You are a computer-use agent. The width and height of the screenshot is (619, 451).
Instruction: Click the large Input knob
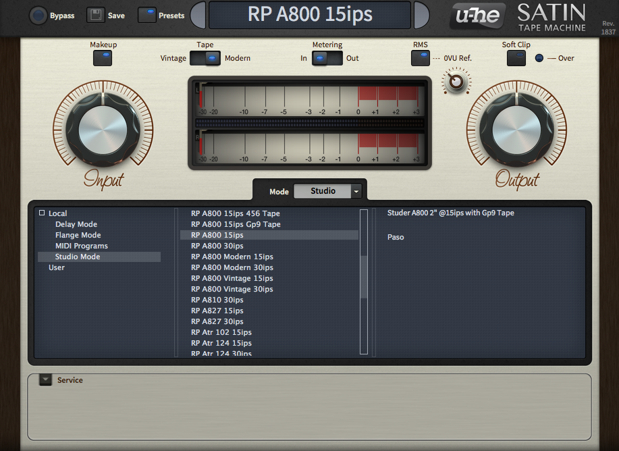pyautogui.click(x=103, y=130)
